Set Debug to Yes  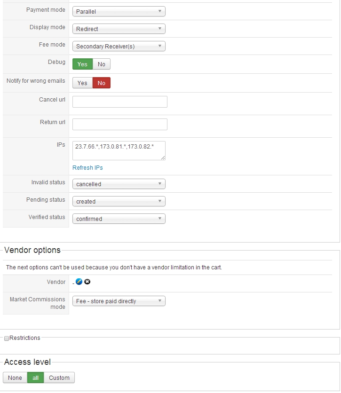82,64
